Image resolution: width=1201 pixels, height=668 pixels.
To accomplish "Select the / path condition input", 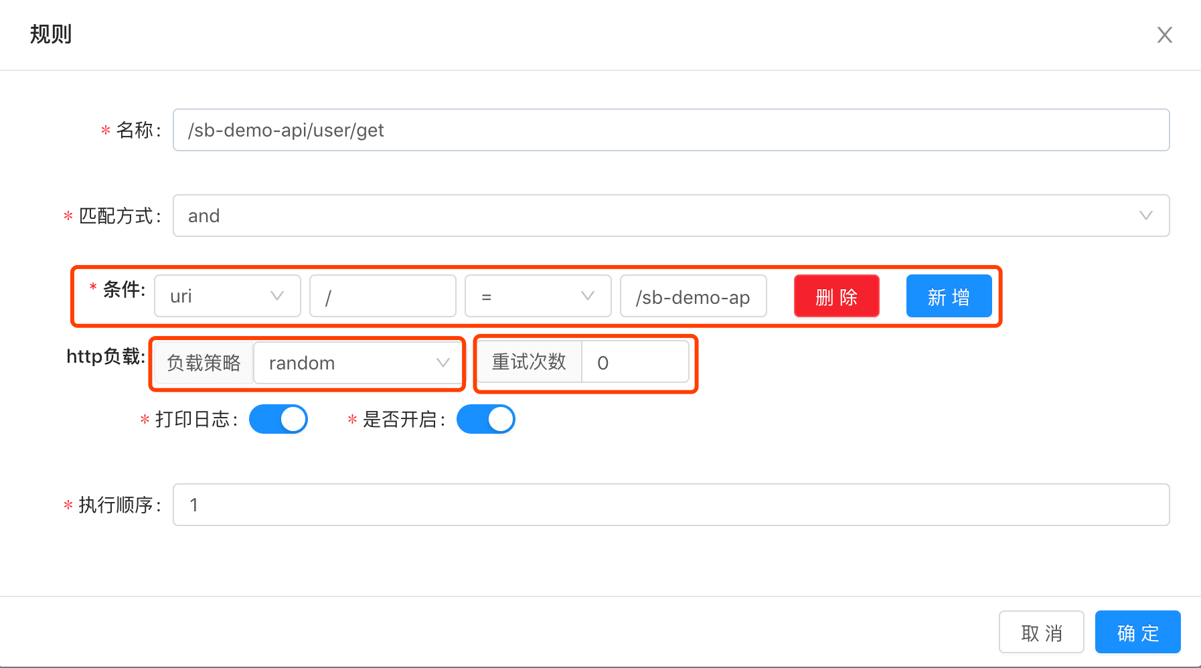I will point(382,296).
